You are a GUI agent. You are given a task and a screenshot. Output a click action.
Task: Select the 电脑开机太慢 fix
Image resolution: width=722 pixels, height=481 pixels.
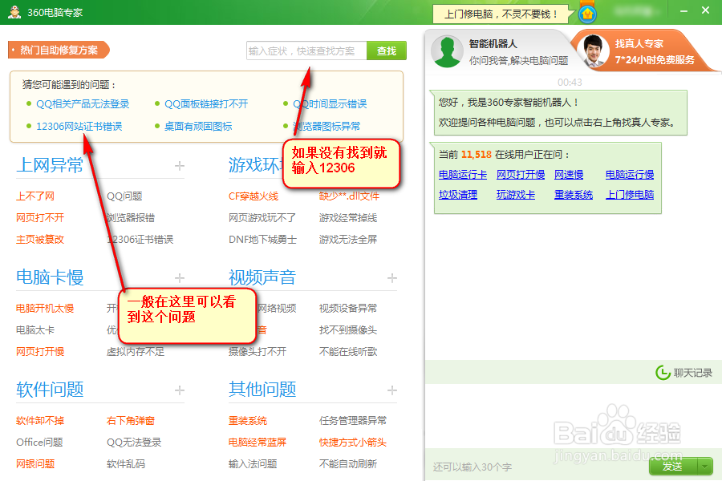[x=45, y=309]
